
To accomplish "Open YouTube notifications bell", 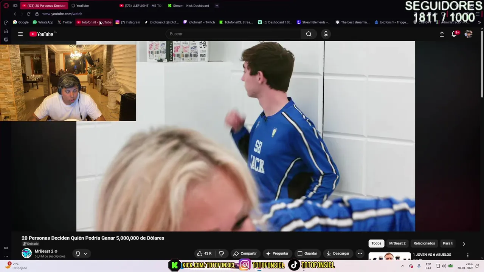I will 454,34.
